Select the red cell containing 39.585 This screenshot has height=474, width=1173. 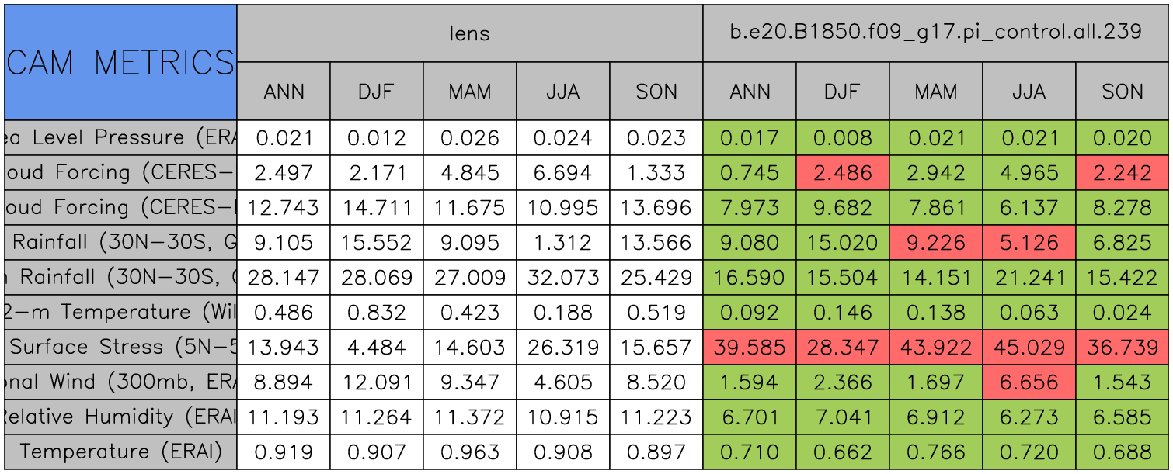[x=750, y=347]
